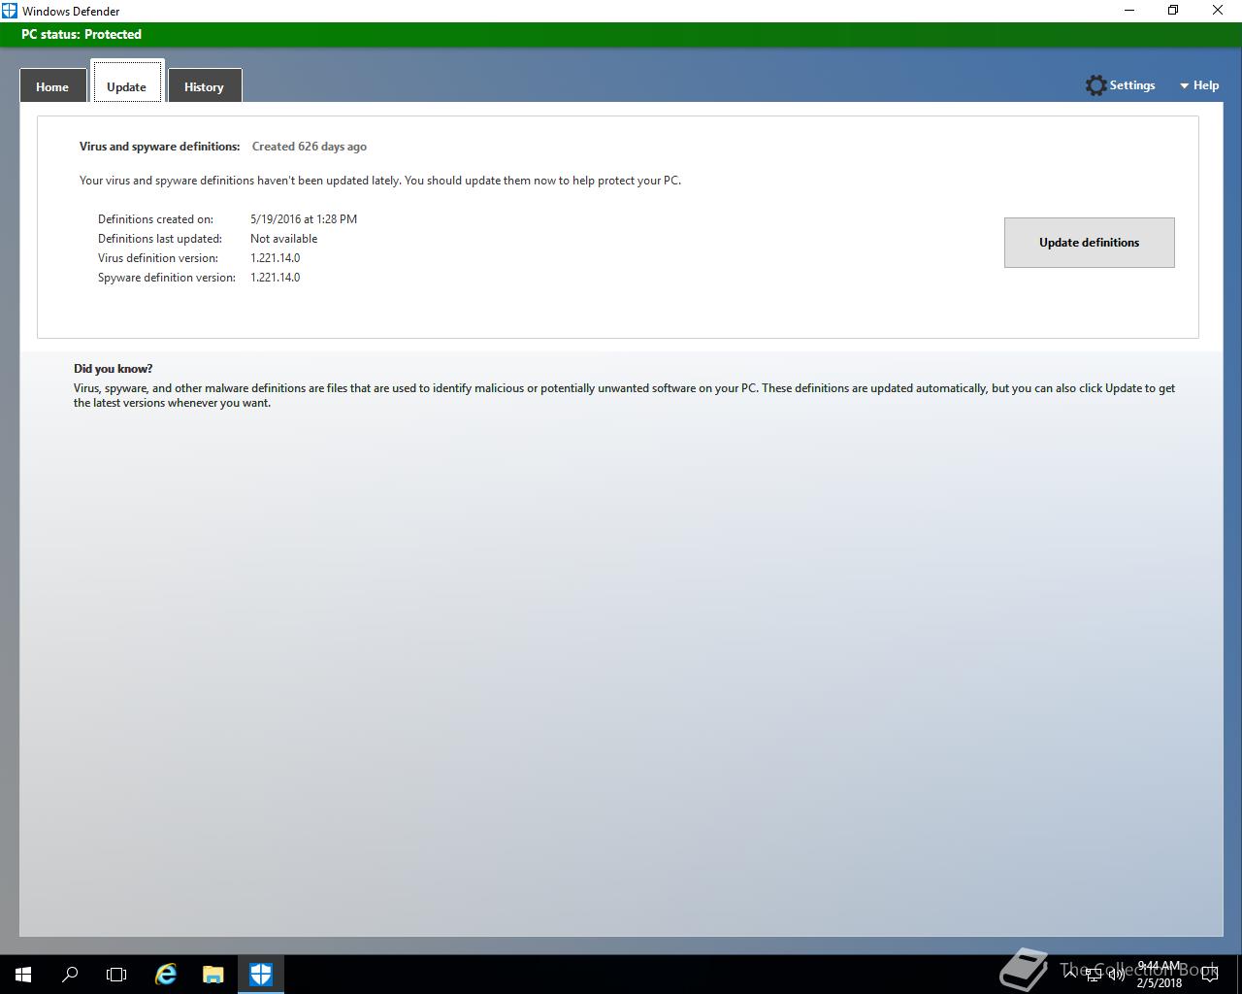1242x994 pixels.
Task: Open the network status tray icon
Action: pos(1093,975)
